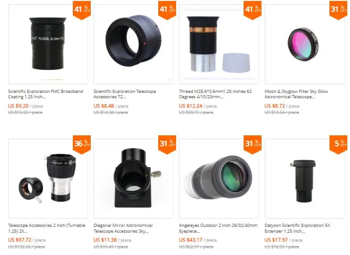Open the UHC filter product image
This screenshot has width=350, height=255.
tap(304, 44)
